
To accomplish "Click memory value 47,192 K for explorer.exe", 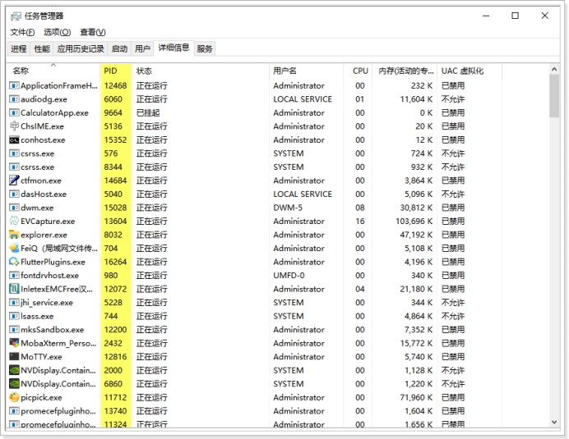I will click(x=416, y=235).
